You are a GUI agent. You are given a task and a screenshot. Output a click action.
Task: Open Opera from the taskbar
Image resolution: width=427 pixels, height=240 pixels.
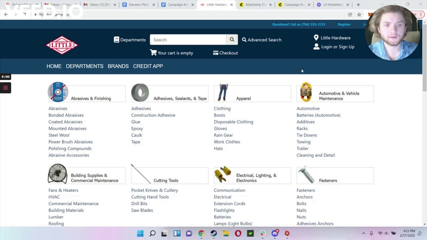pyautogui.click(x=238, y=233)
